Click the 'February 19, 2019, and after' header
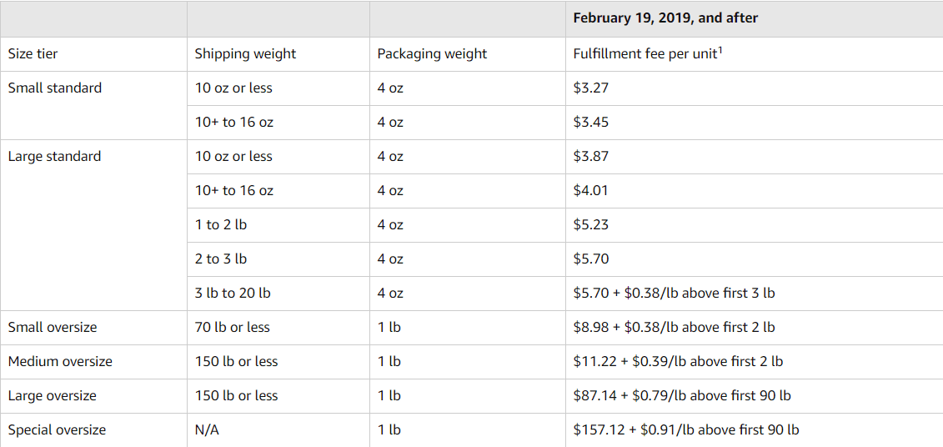 (665, 18)
